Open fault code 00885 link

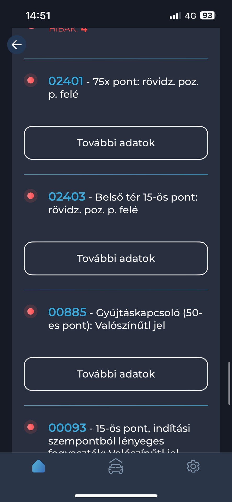[67, 312]
